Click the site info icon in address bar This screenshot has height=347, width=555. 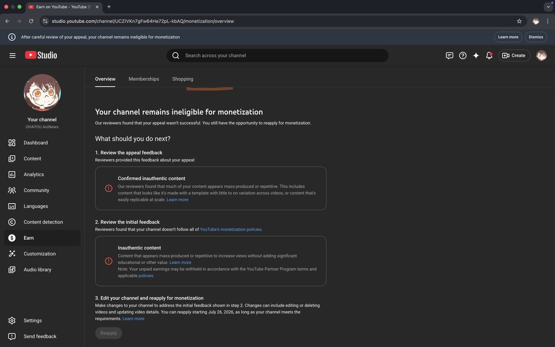[x=45, y=21]
